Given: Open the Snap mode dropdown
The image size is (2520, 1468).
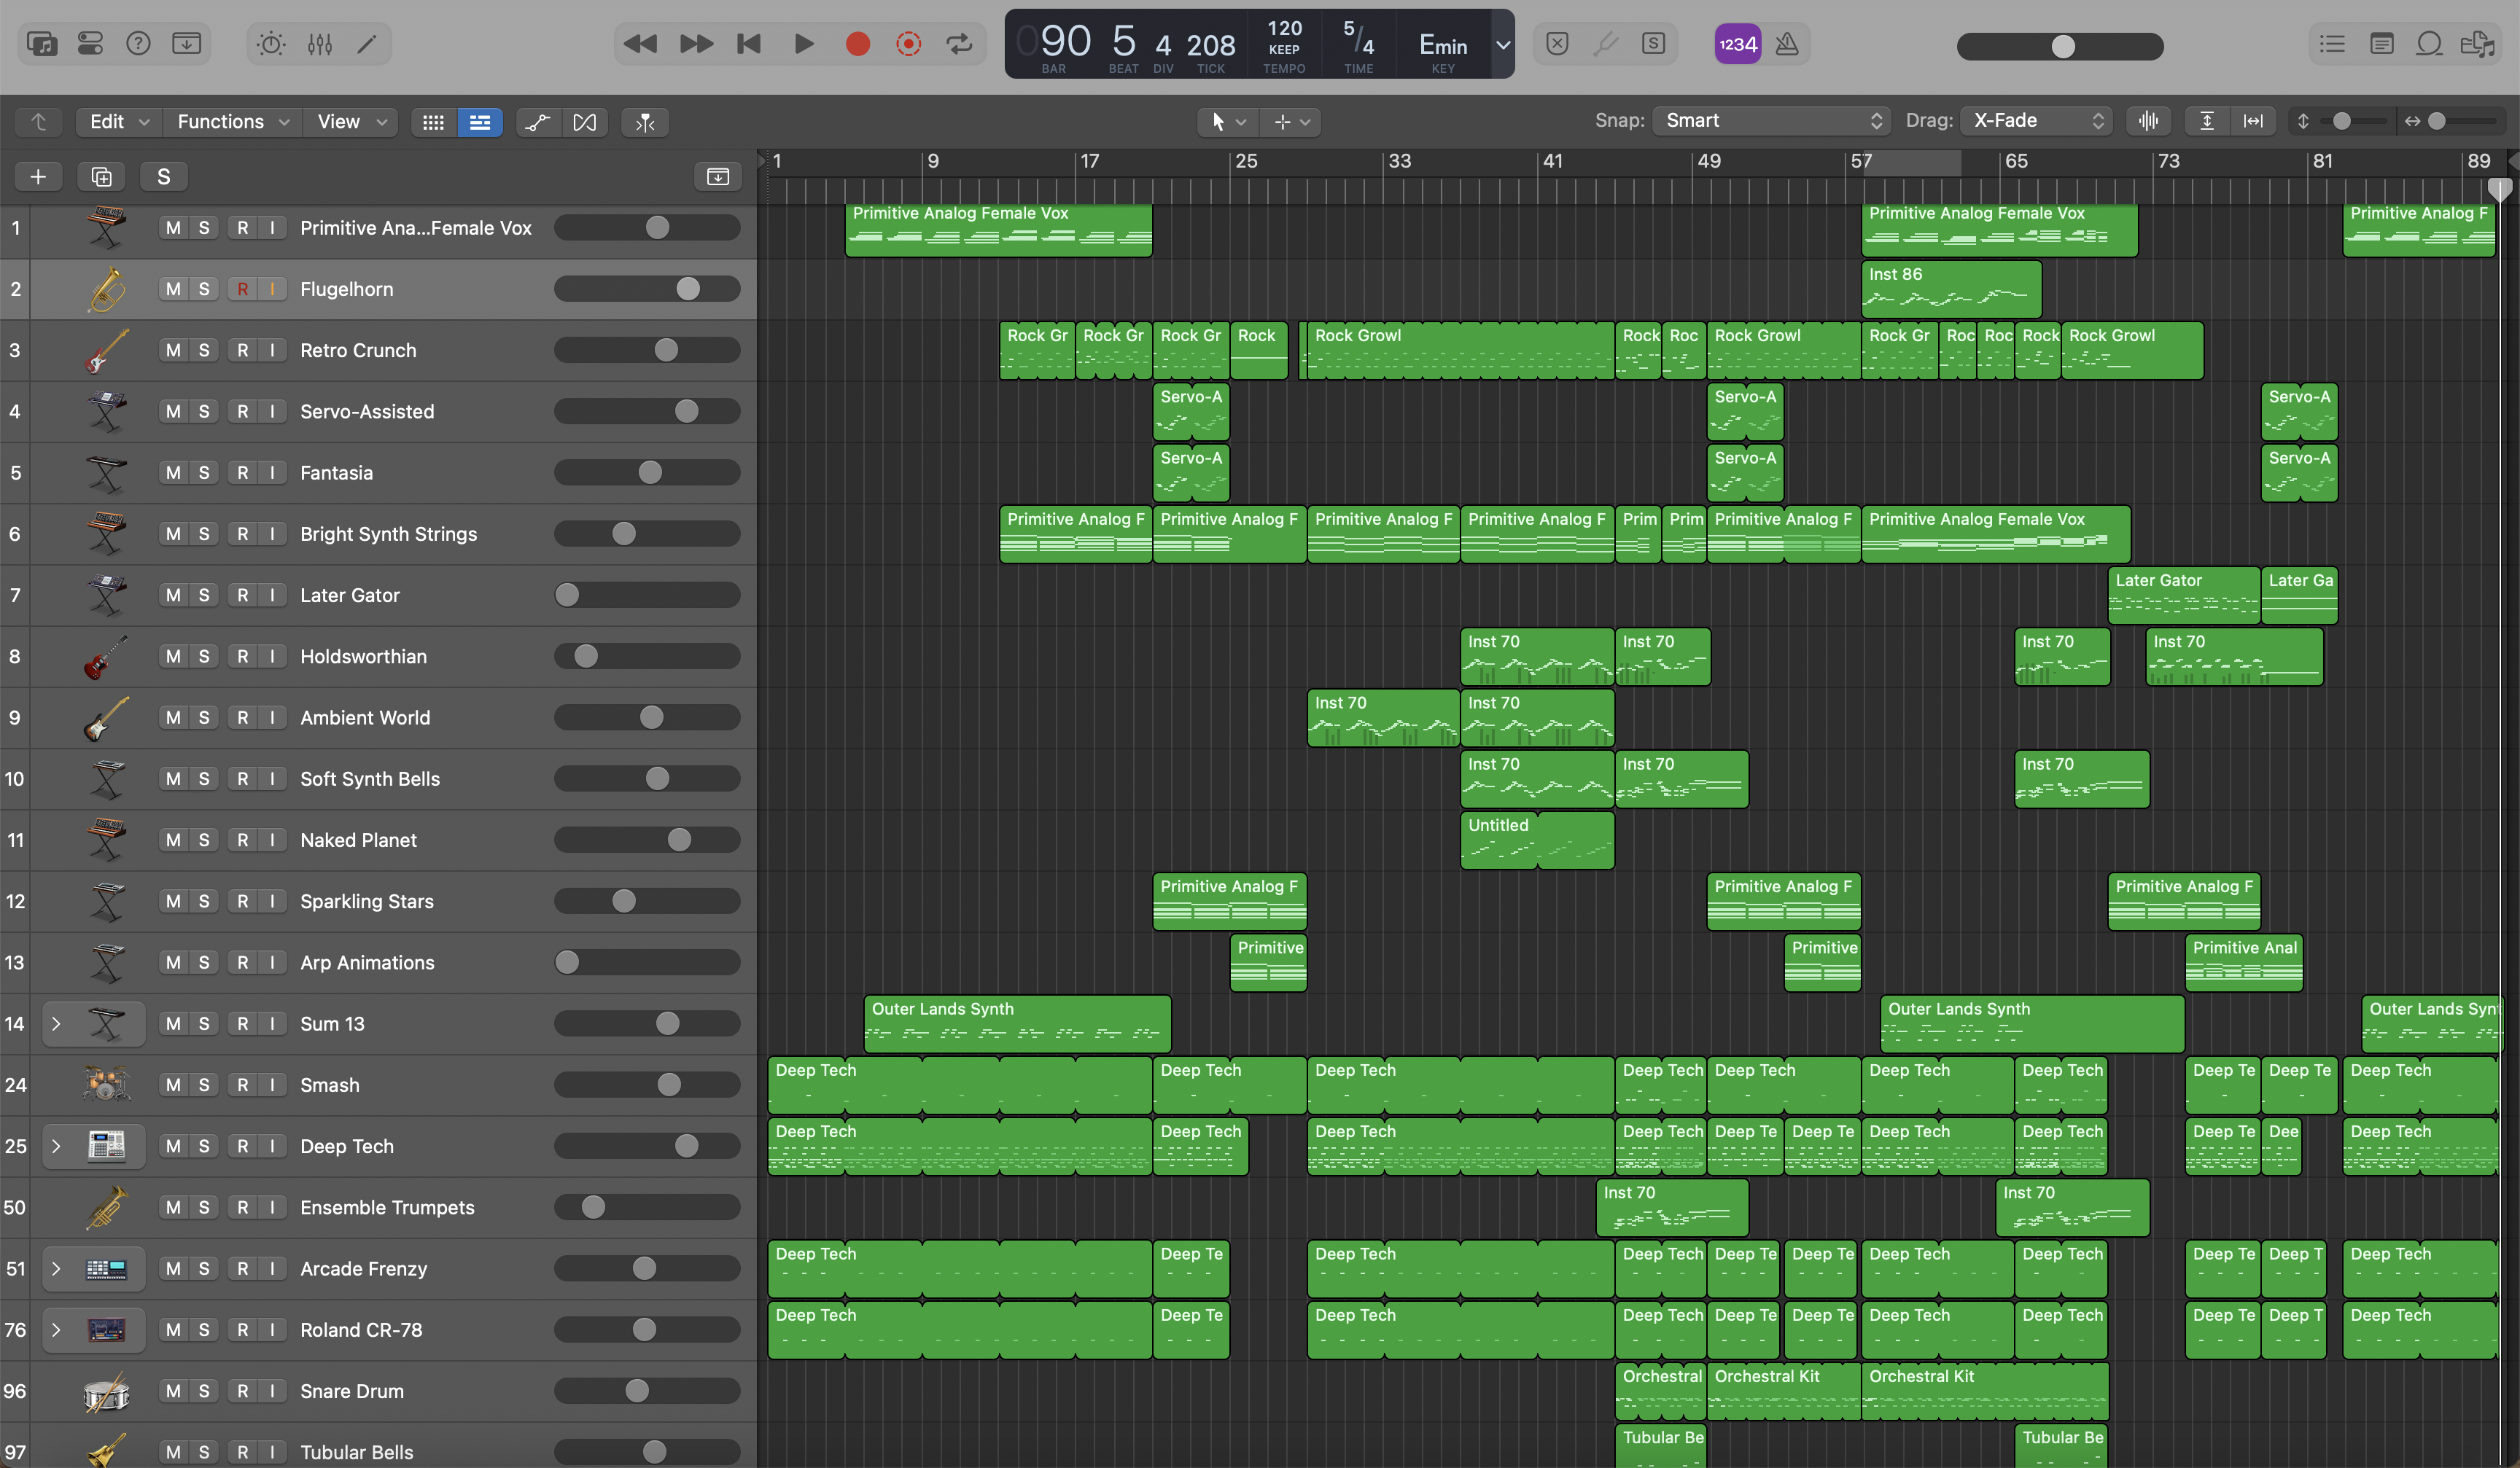Looking at the screenshot, I should pyautogui.click(x=1770, y=121).
